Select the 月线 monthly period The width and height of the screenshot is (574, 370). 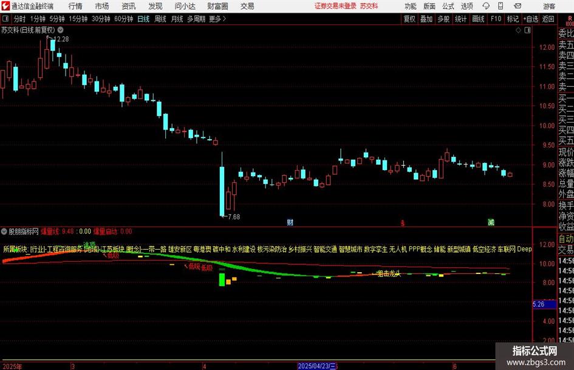(x=177, y=19)
